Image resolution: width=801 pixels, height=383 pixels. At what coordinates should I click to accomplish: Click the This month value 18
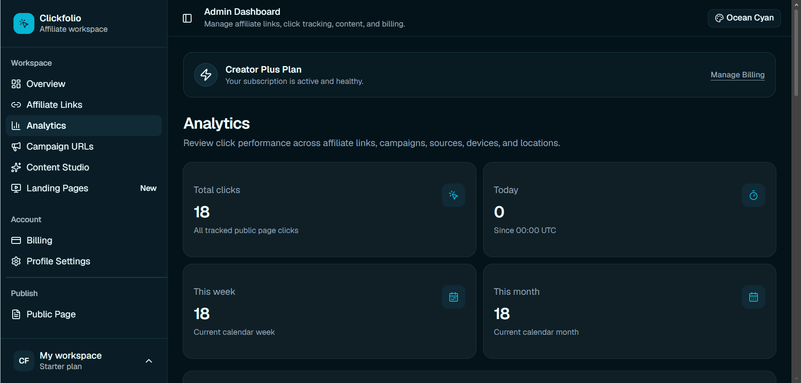[502, 314]
